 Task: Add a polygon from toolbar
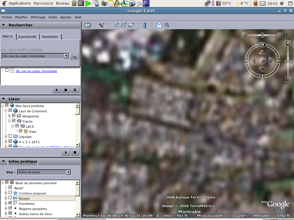pyautogui.click(x=116, y=25)
